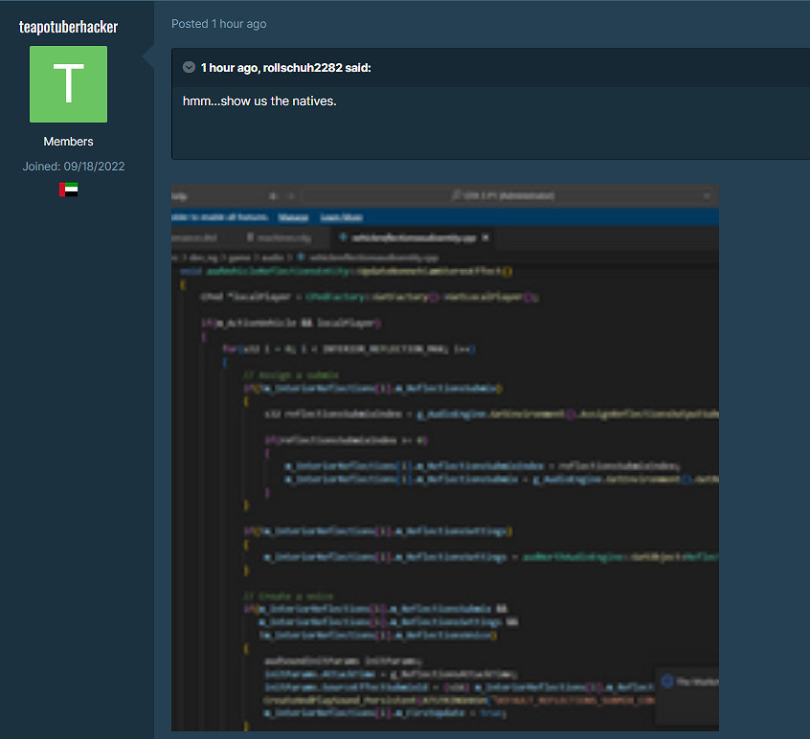Open the embedded code screenshot image
The width and height of the screenshot is (810, 739).
point(444,458)
